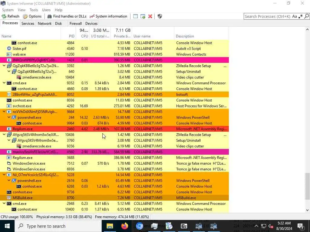Viewport: 310px width, 232px height.
Task: Switch to the Firewall tab
Action: click(75, 24)
